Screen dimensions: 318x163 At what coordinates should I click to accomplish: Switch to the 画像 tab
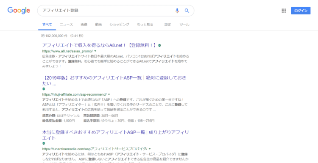[84, 25]
